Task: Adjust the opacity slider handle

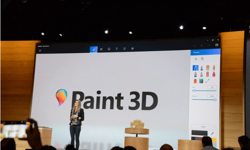Action: pos(215,100)
